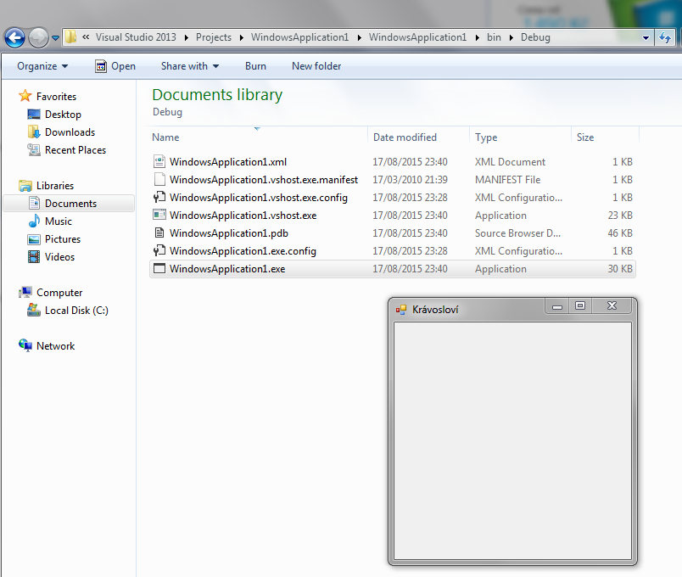Select WindowsApplication1.xml file icon

[x=159, y=162]
